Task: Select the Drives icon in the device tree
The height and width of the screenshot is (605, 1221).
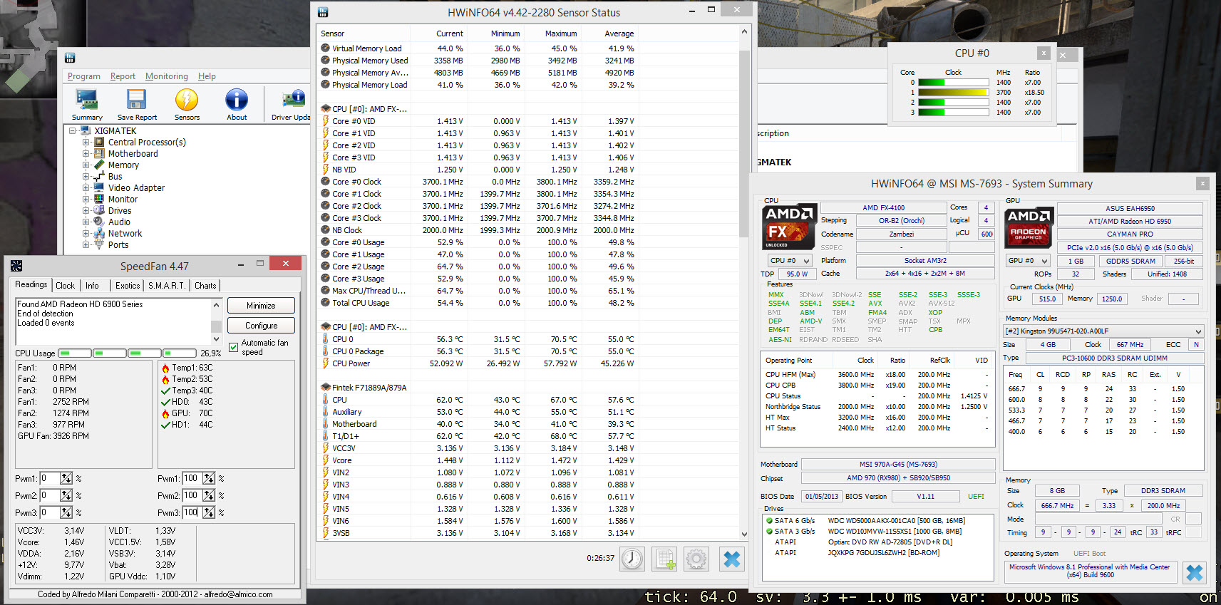Action: 99,211
